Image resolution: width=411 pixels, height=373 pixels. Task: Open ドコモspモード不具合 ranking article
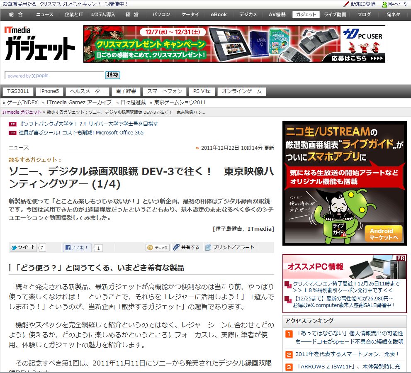[x=349, y=337]
